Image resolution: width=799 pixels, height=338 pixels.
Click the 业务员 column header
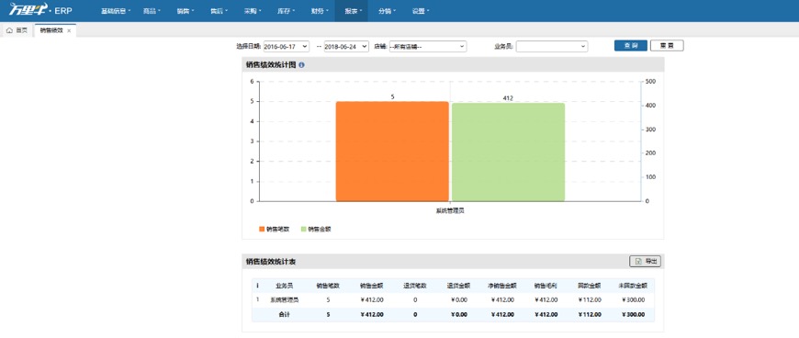pos(285,286)
